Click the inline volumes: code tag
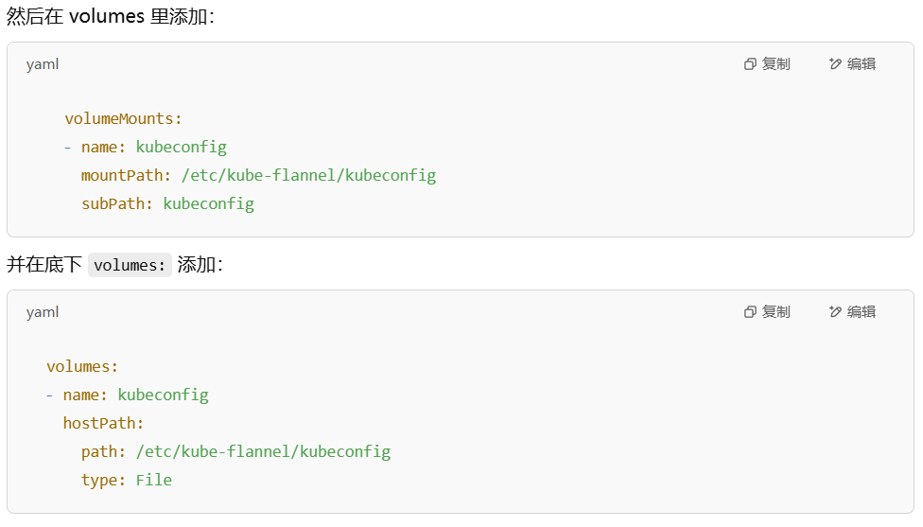The height and width of the screenshot is (527, 923). [130, 266]
